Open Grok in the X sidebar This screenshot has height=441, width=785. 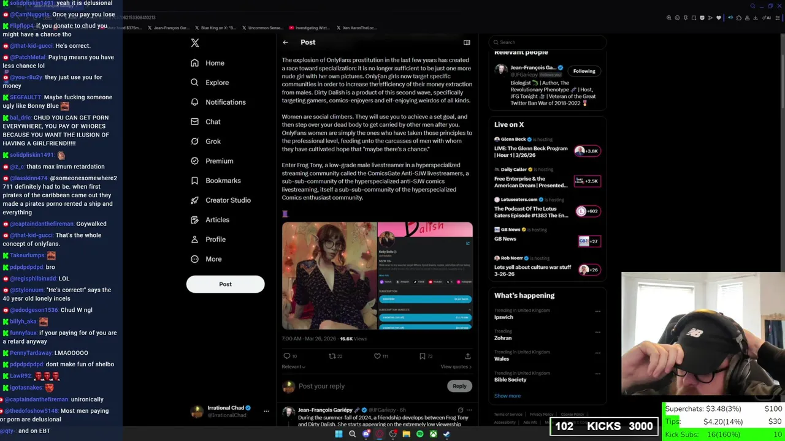(205, 141)
